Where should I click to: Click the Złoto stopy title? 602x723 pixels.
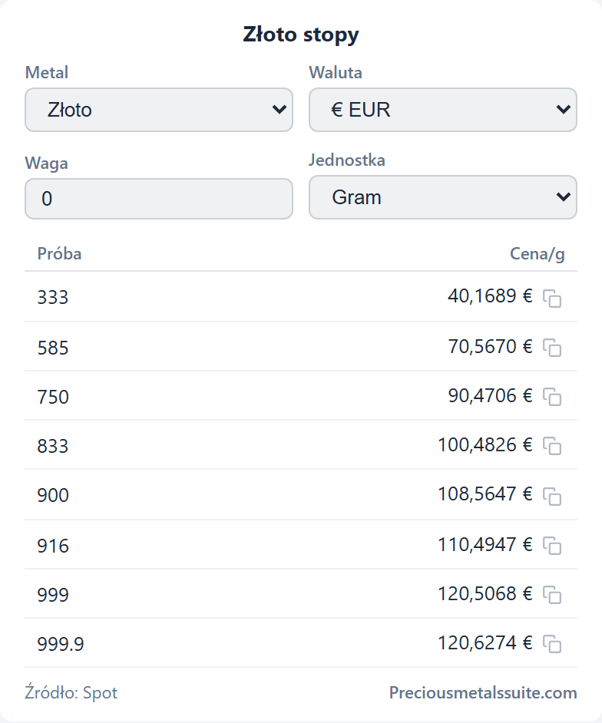pos(301,35)
